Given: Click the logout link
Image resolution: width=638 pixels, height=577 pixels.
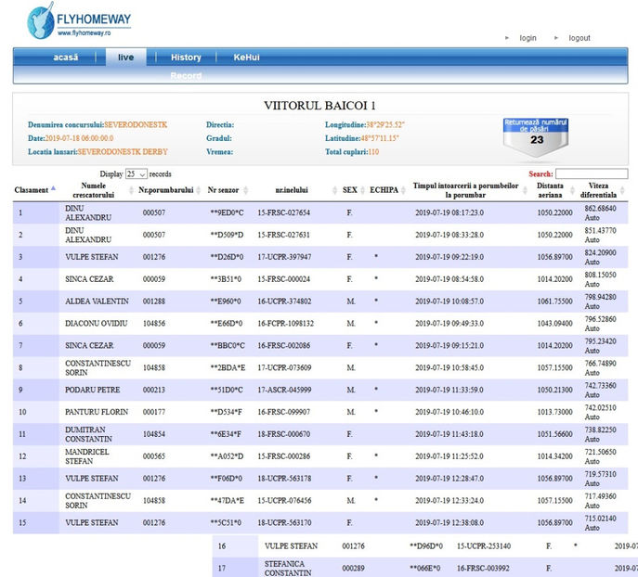Looking at the screenshot, I should (579, 38).
